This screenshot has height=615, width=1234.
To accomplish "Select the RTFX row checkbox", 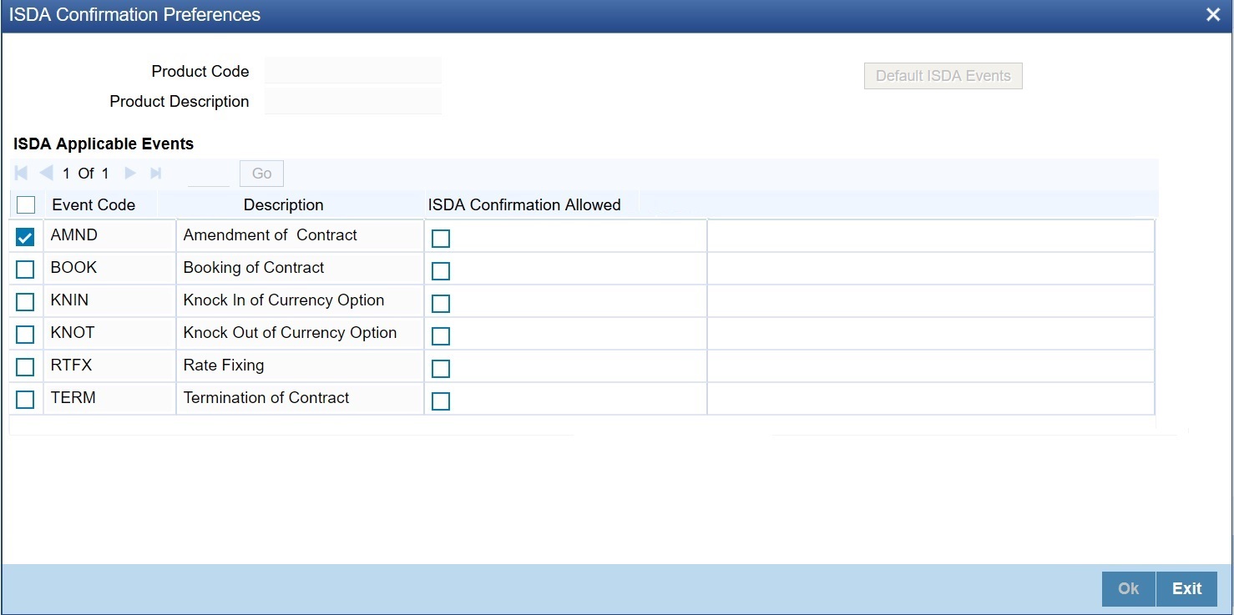I will (25, 367).
